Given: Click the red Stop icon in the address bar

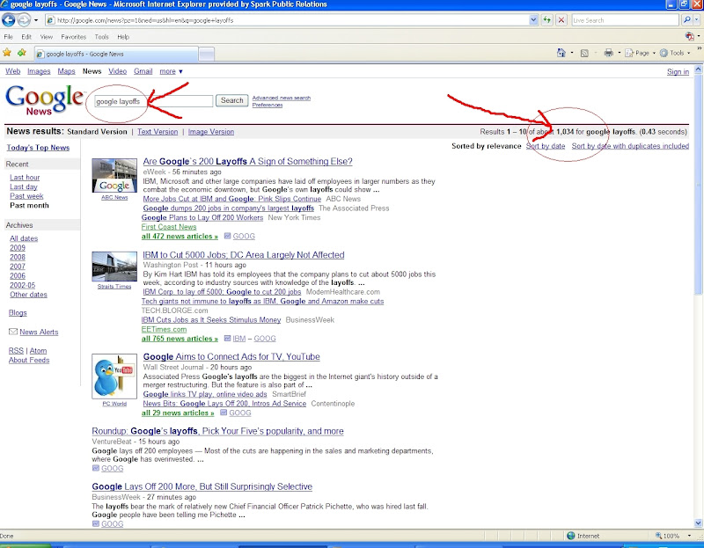Looking at the screenshot, I should [x=561, y=20].
